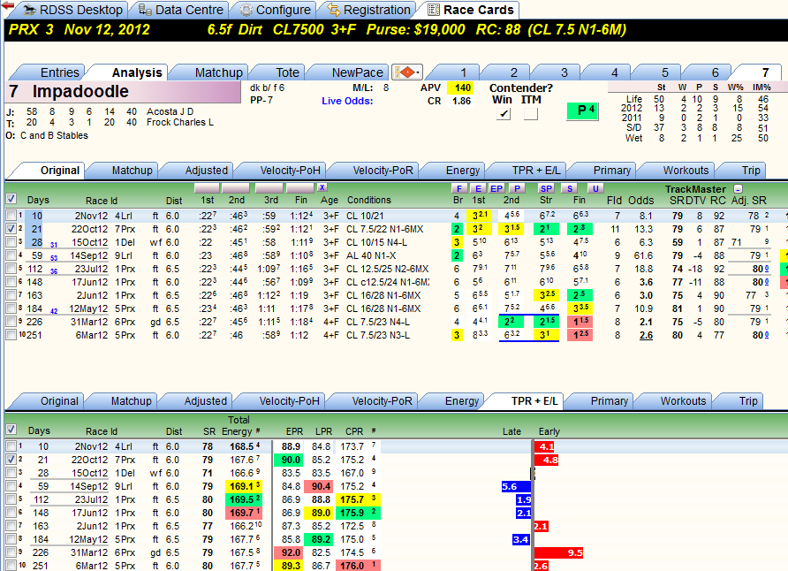The height and width of the screenshot is (571, 788).
Task: Tick the Contender Win checkbox
Action: pos(504,114)
